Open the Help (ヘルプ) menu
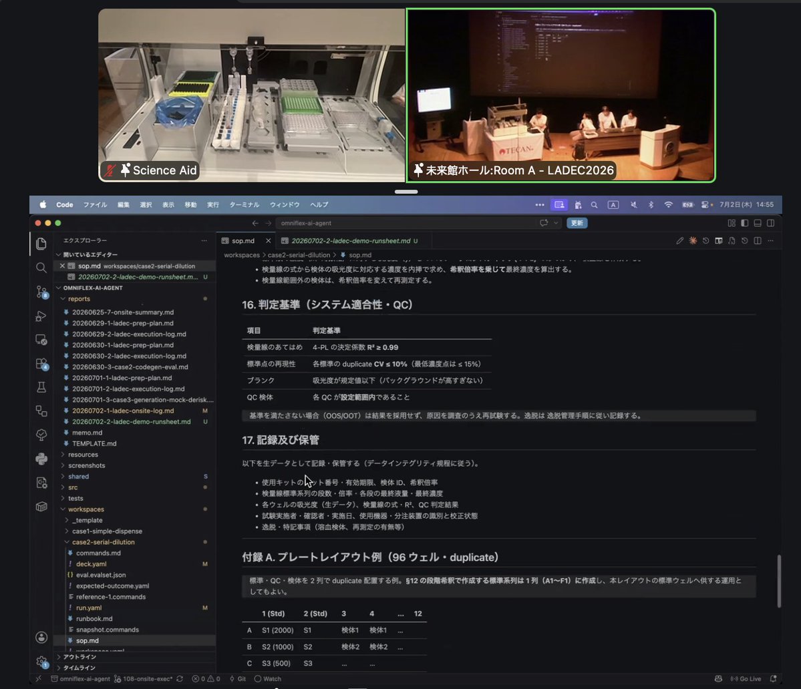The height and width of the screenshot is (689, 801). click(x=319, y=205)
